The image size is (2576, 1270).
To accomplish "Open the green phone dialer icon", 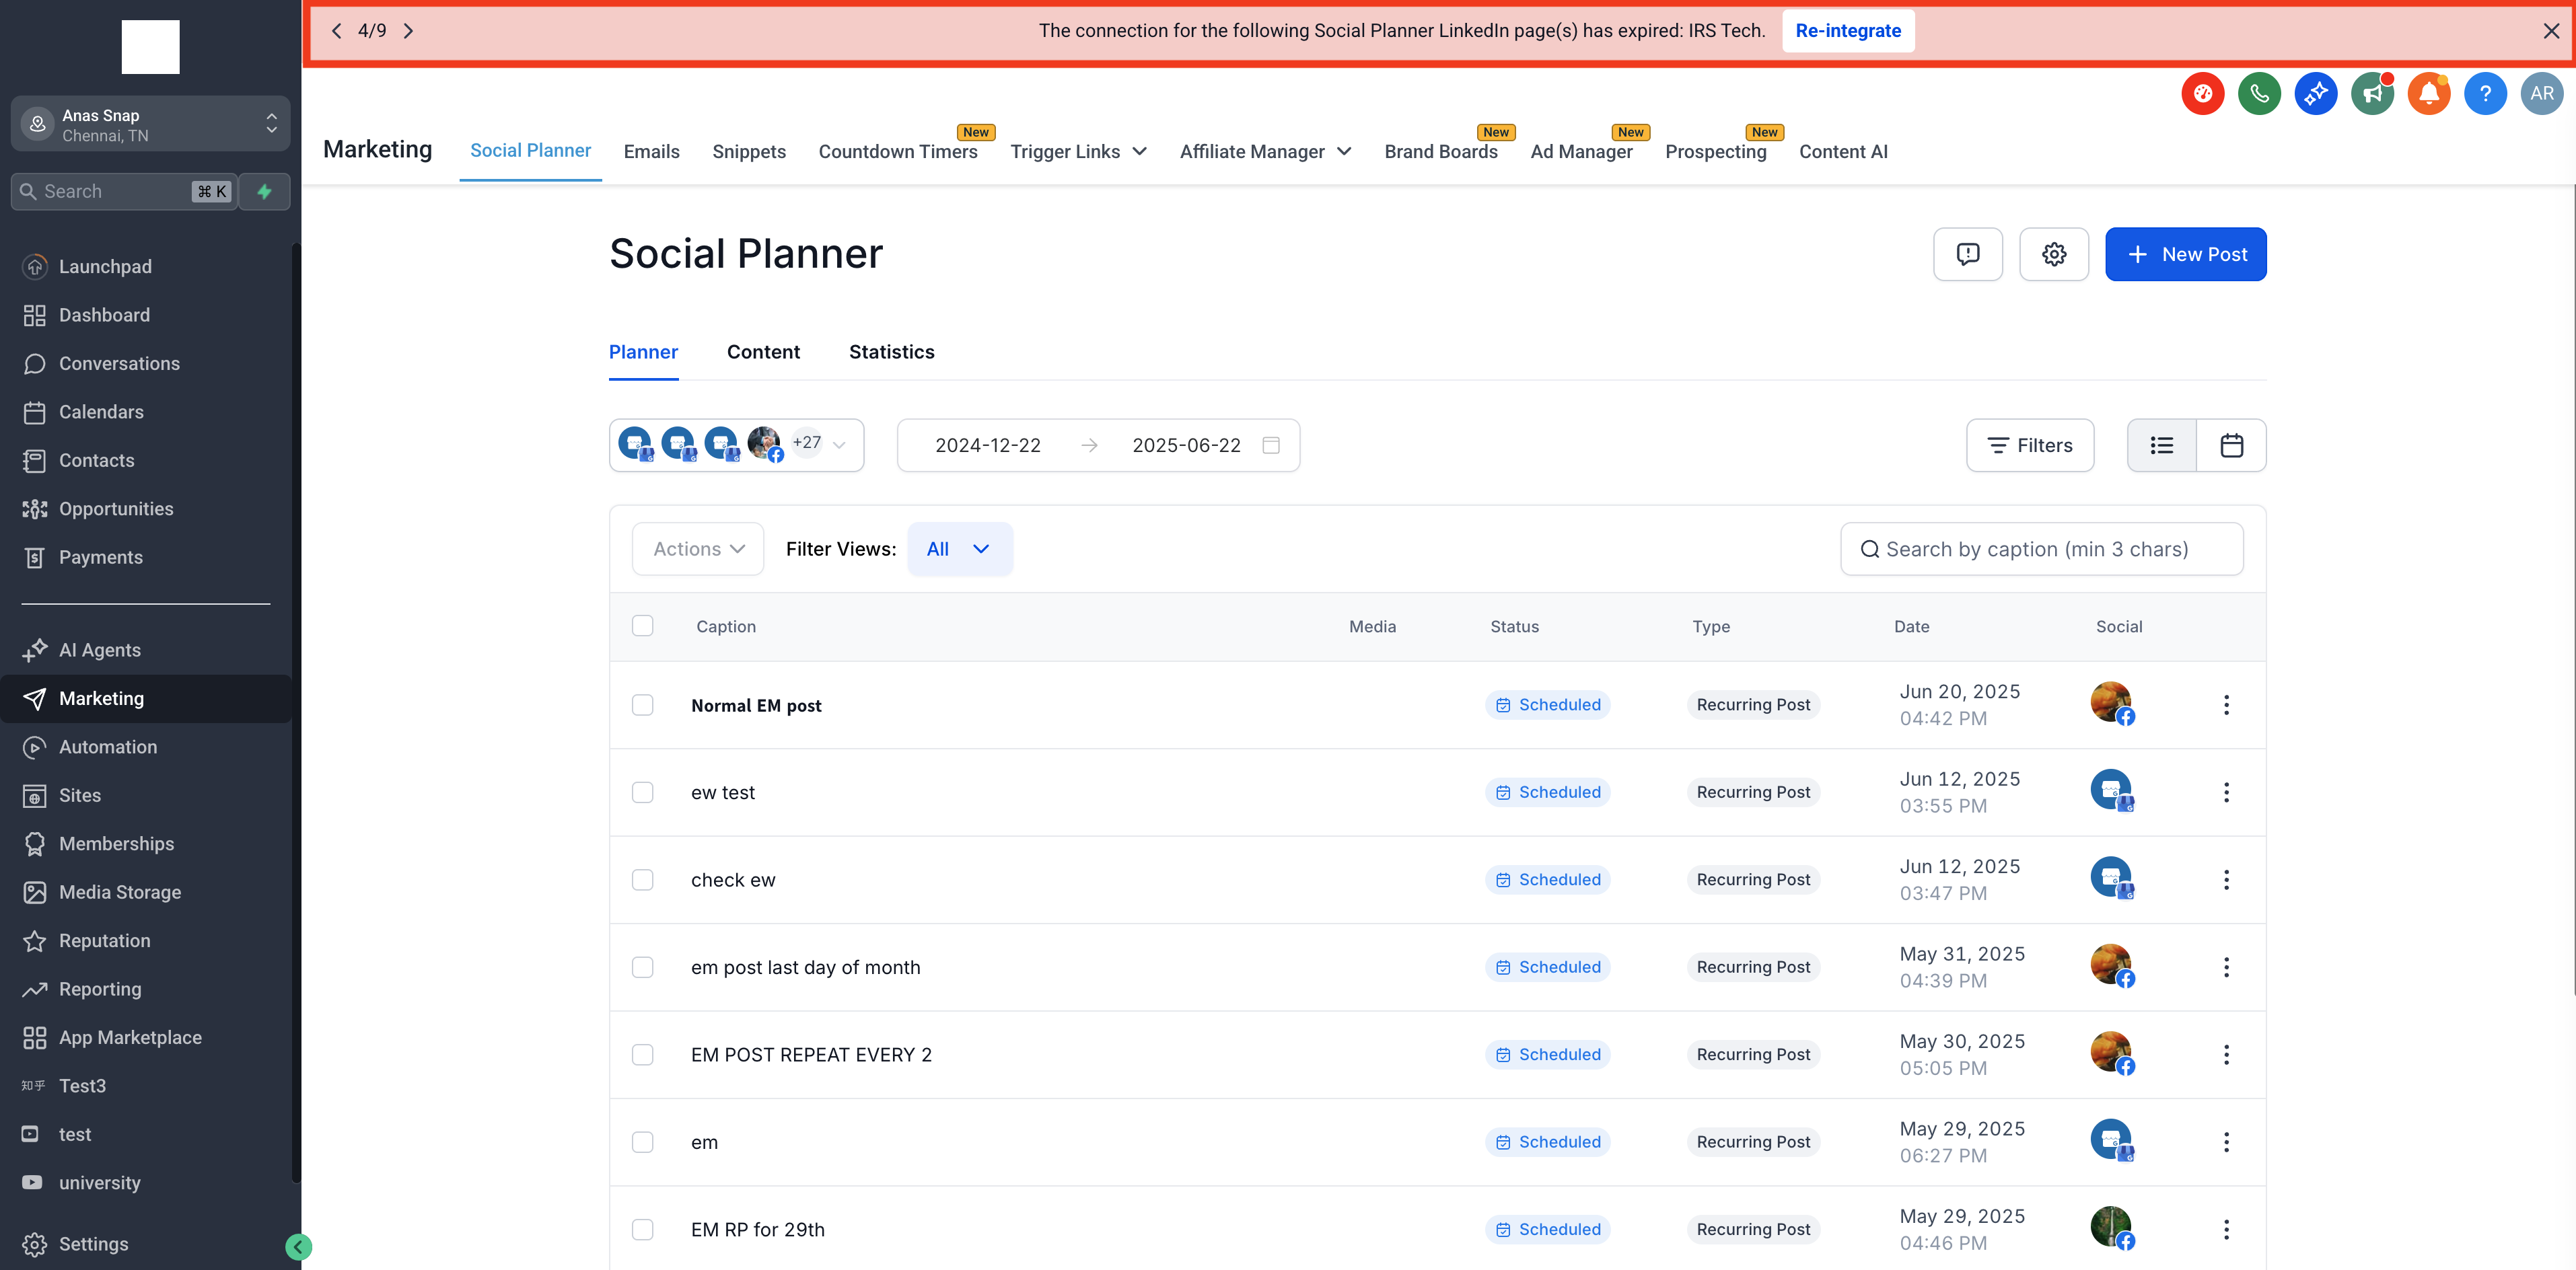I will pos(2258,94).
